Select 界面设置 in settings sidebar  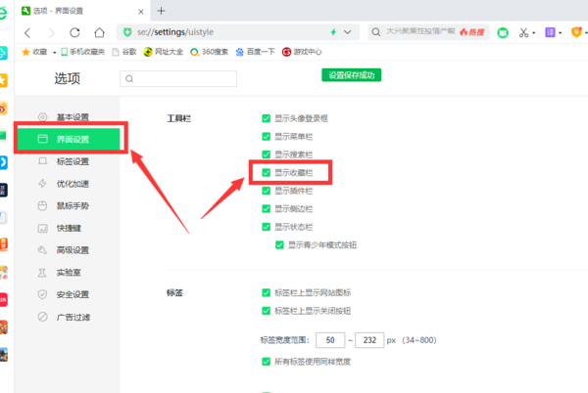[x=72, y=139]
